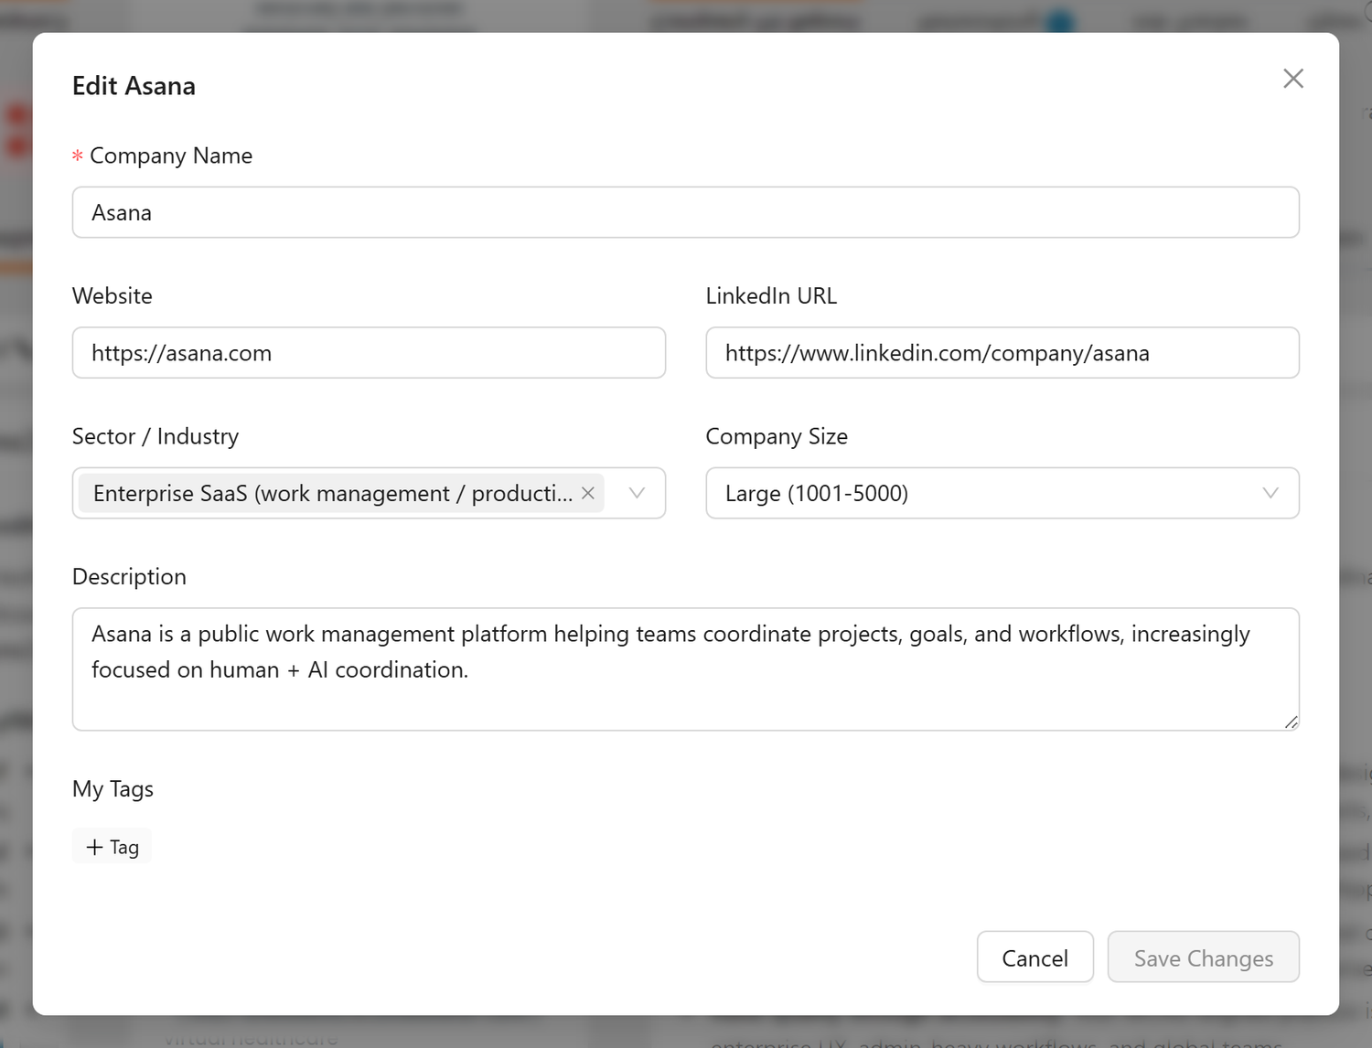Click the Description resize handle
The height and width of the screenshot is (1048, 1372).
click(x=1291, y=722)
